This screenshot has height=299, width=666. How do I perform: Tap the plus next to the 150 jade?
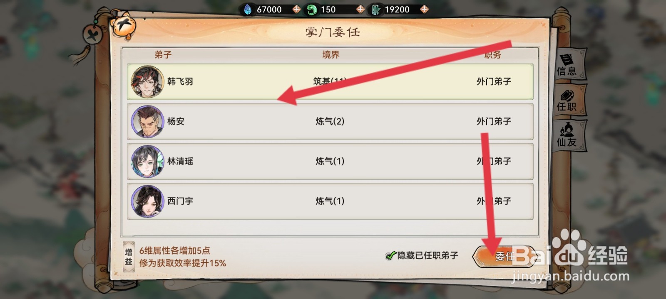(x=360, y=9)
